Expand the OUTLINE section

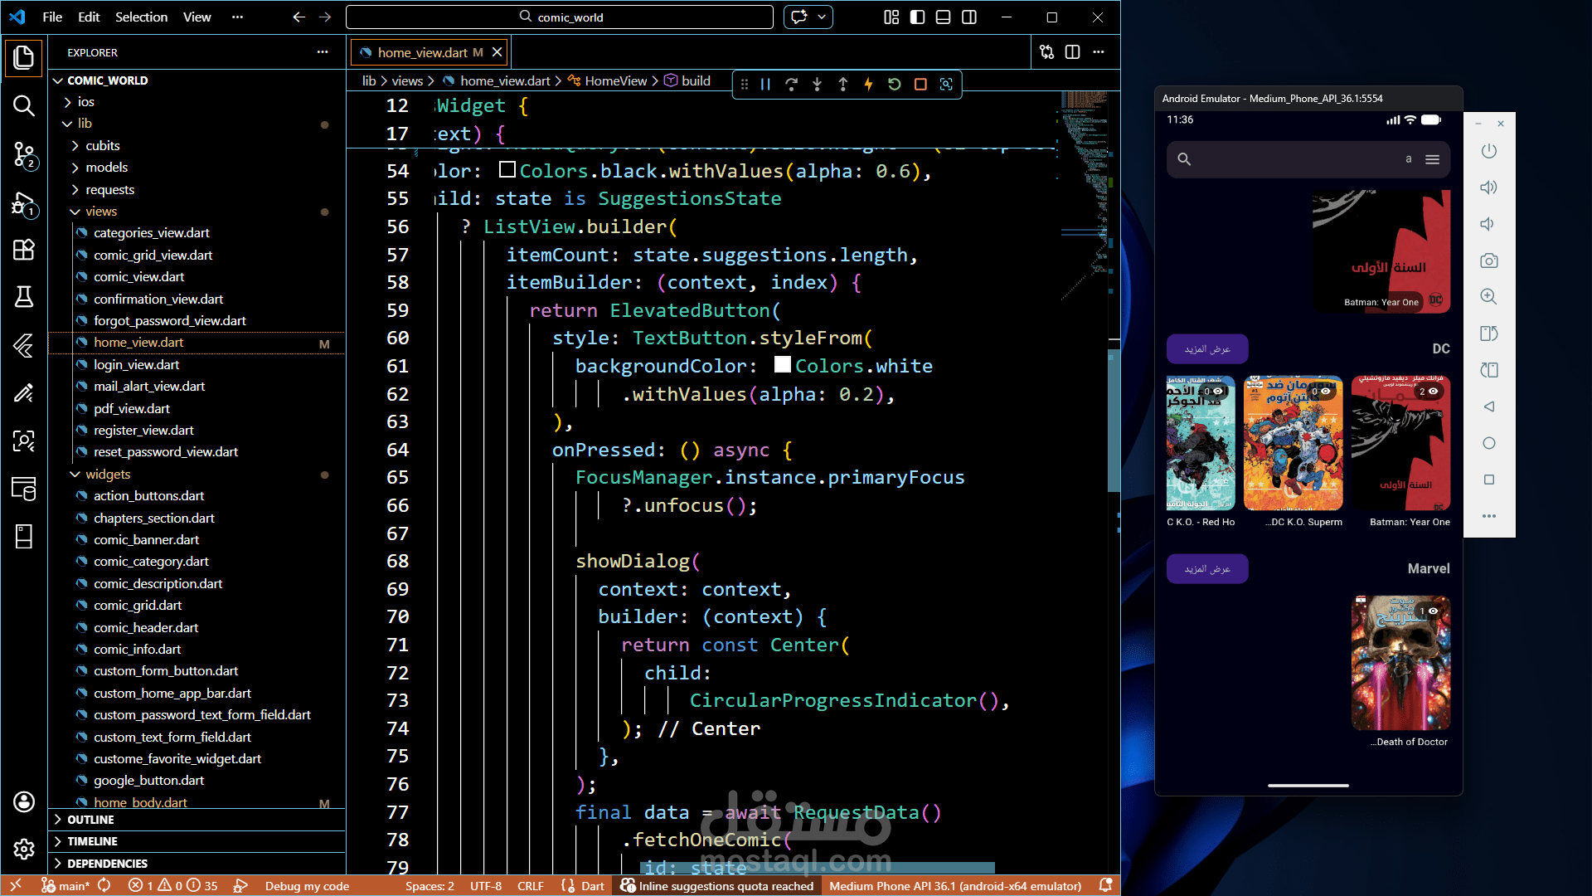click(90, 819)
